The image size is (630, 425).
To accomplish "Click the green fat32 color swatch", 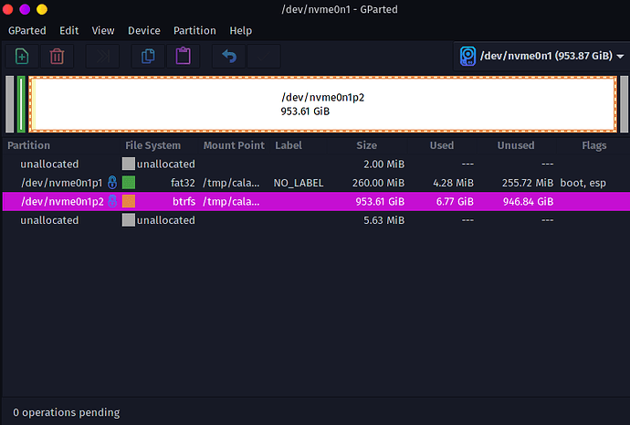I will pos(129,183).
